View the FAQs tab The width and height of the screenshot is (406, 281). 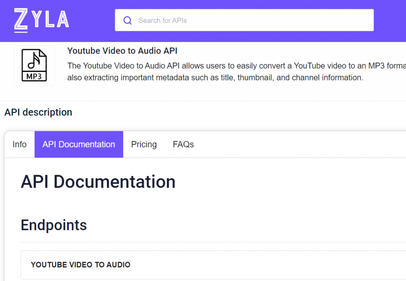click(x=183, y=144)
